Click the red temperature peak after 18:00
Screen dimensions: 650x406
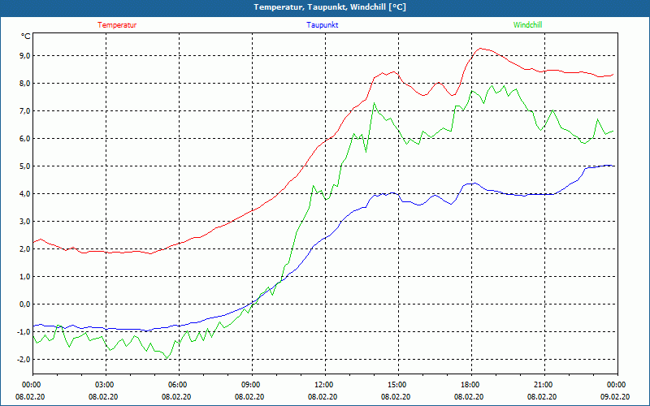click(480, 49)
